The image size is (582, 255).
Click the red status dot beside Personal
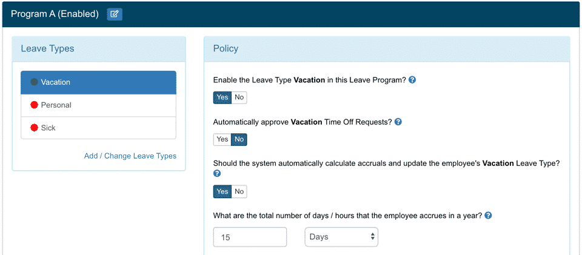click(34, 105)
